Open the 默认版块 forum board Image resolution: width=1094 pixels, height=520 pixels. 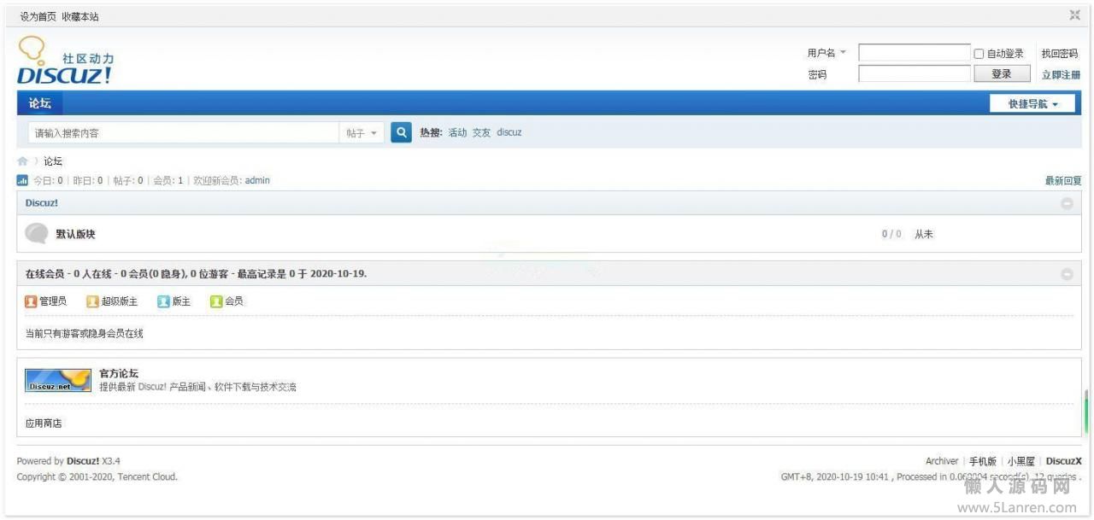(x=76, y=234)
